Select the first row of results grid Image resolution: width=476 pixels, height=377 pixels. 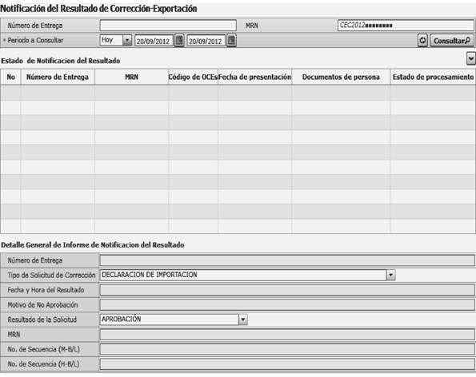click(238, 93)
